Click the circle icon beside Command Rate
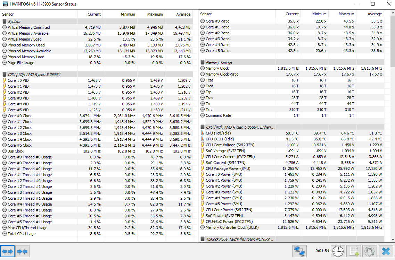The width and height of the screenshot is (395, 260). 203,115
